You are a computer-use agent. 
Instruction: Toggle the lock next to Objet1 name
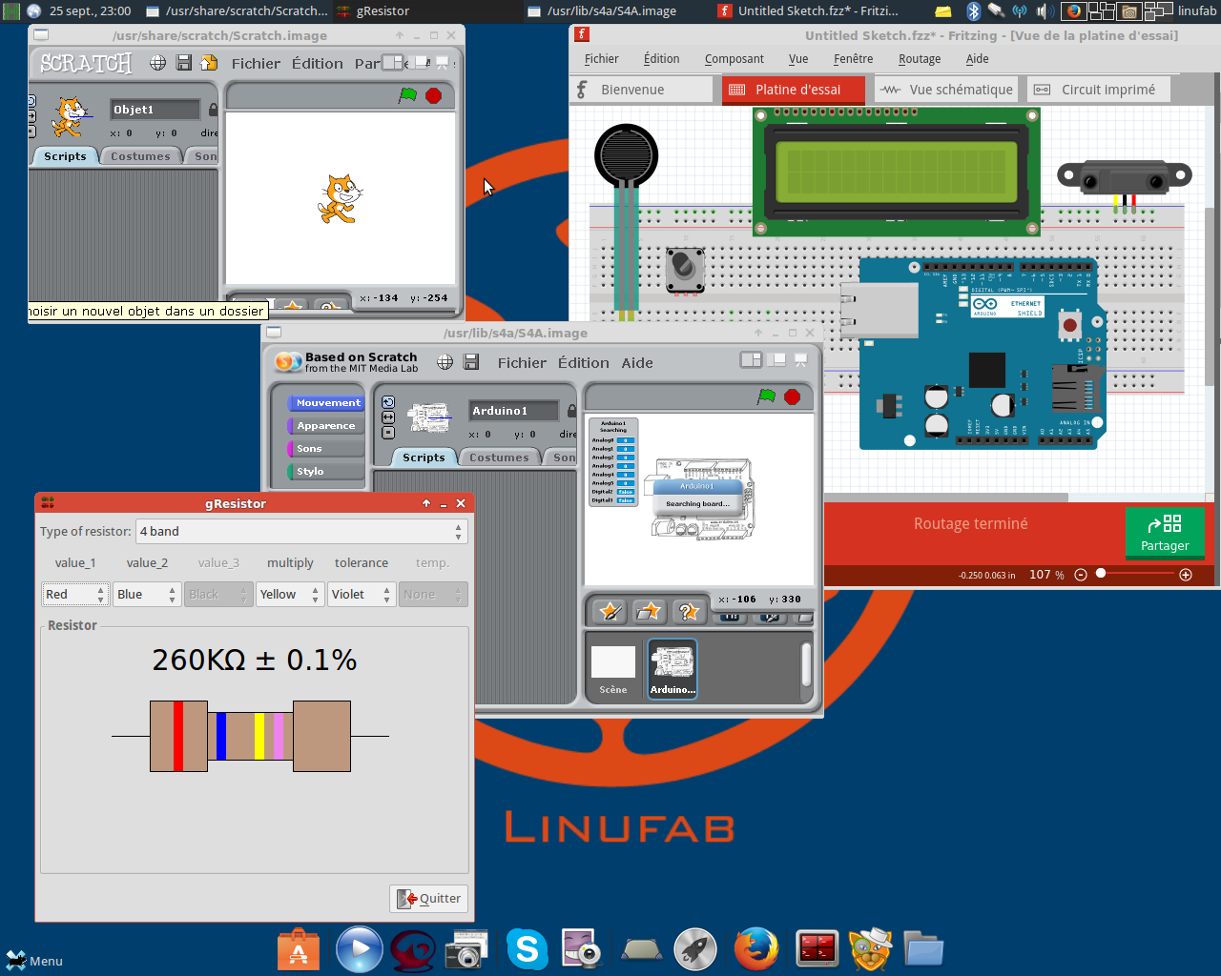(213, 110)
